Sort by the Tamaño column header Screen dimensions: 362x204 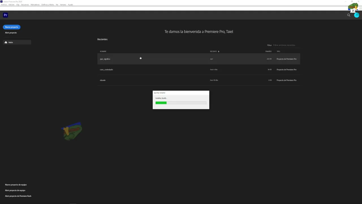(x=268, y=51)
